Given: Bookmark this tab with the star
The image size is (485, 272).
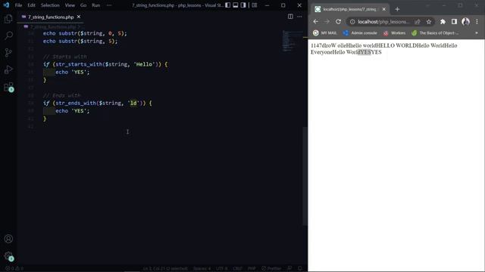Looking at the screenshot, I should 429,22.
